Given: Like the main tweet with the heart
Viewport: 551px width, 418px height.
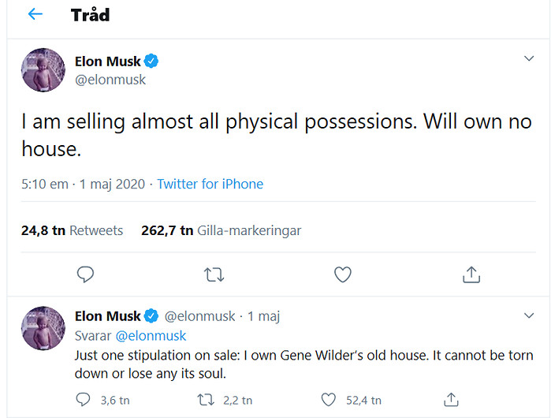Looking at the screenshot, I should click(x=343, y=274).
